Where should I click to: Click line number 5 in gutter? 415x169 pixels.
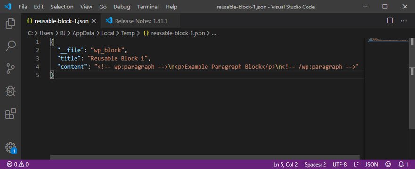37,75
